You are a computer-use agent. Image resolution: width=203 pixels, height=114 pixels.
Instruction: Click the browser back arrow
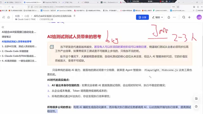click(1, 7)
